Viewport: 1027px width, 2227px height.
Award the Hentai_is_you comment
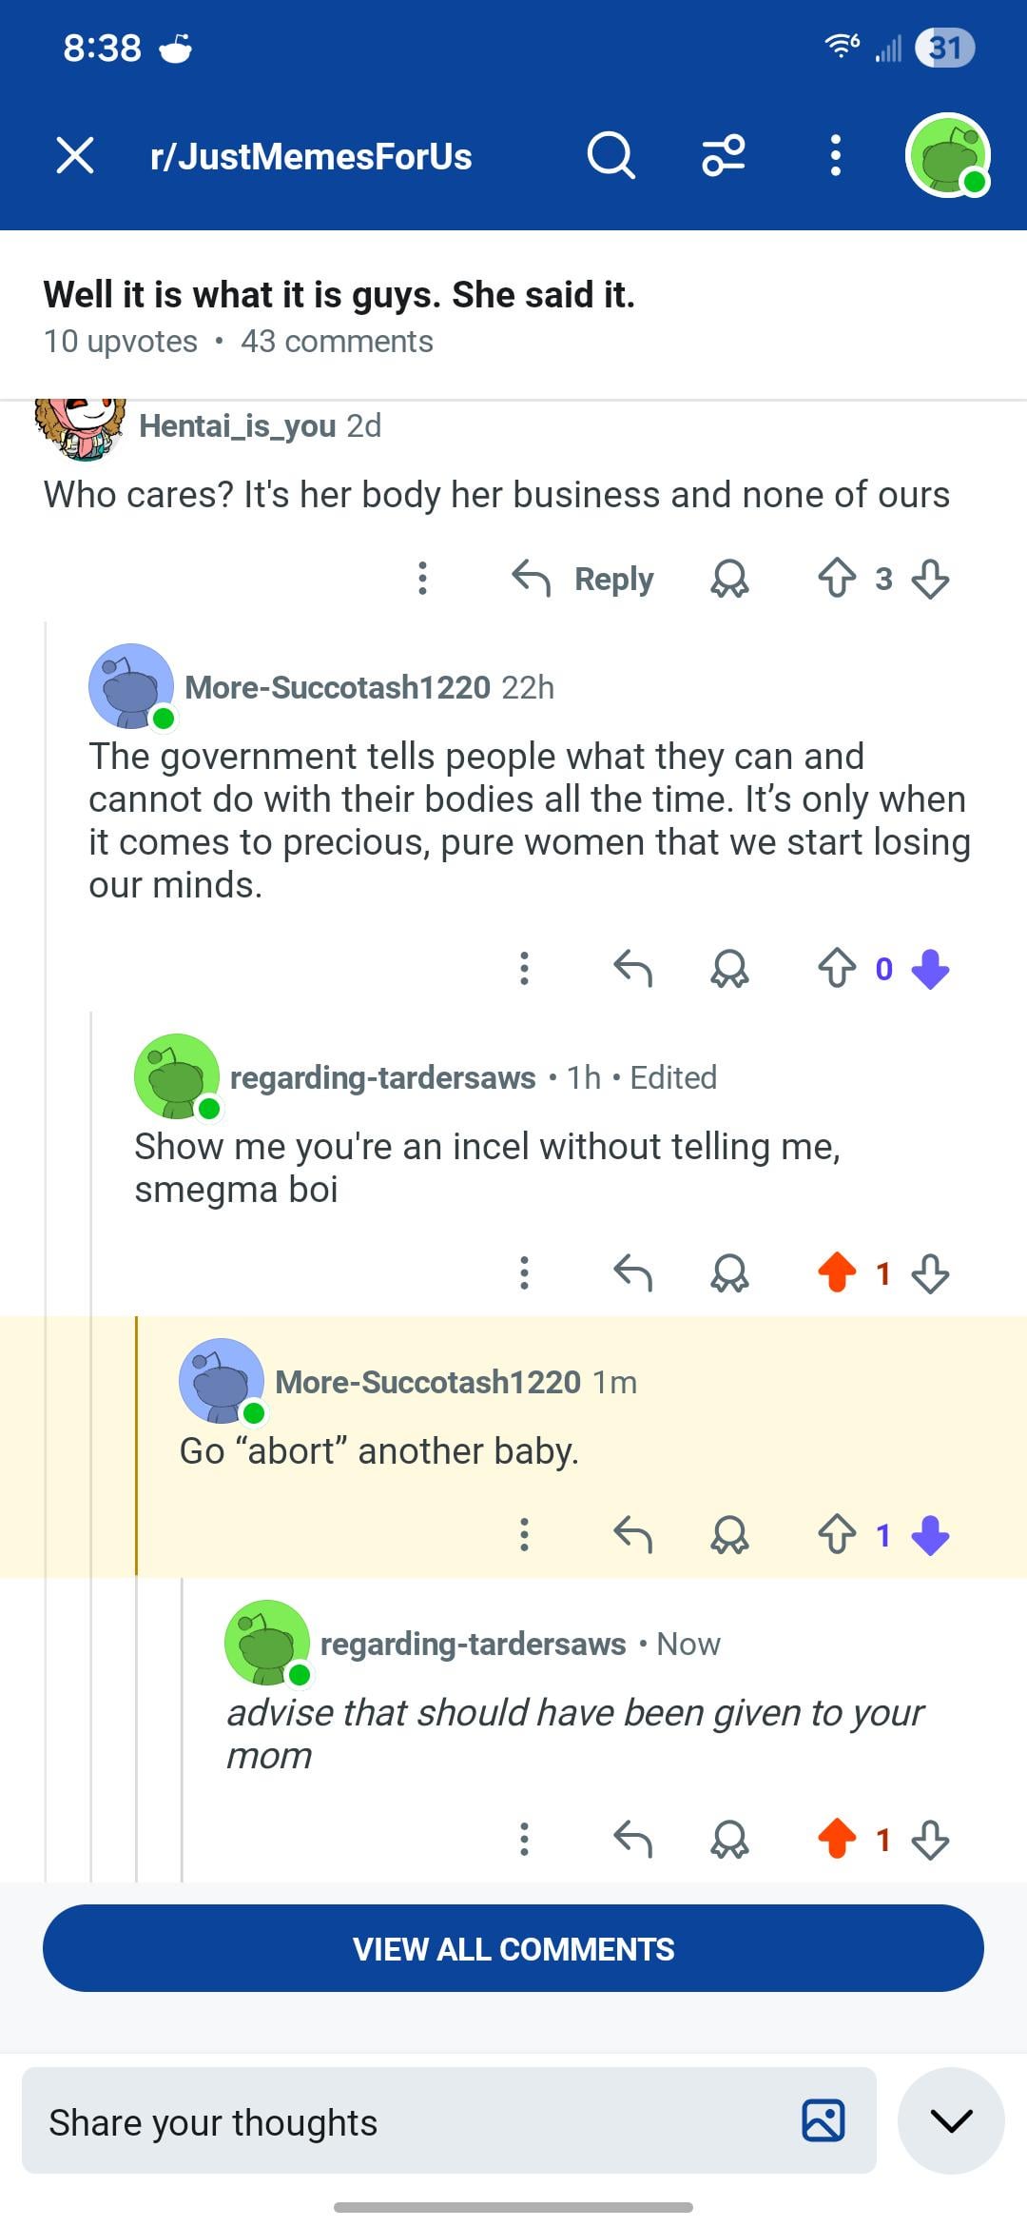[x=729, y=579]
